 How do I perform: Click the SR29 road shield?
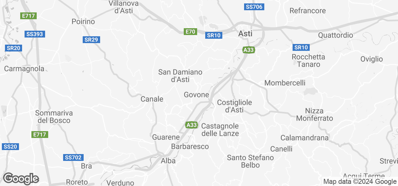point(92,40)
